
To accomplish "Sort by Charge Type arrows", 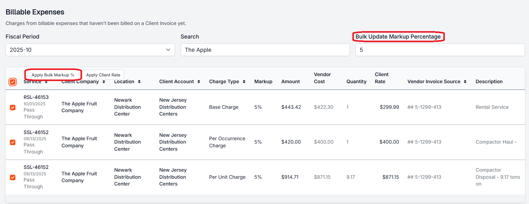I will pyautogui.click(x=244, y=82).
